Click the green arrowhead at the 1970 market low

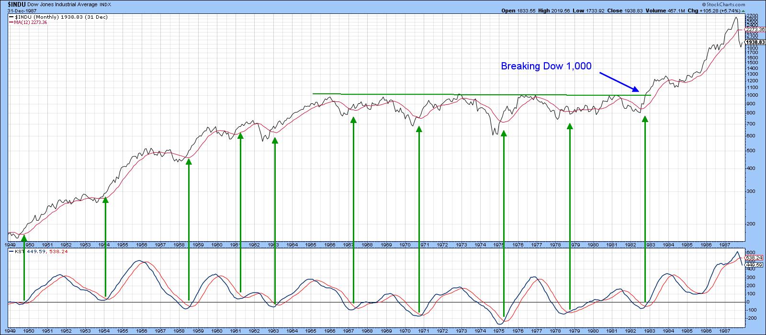click(x=419, y=129)
